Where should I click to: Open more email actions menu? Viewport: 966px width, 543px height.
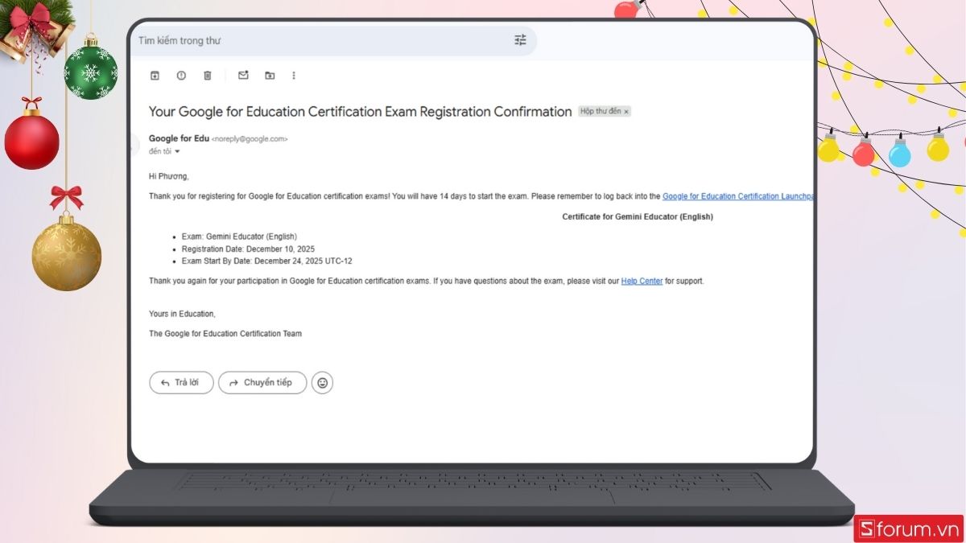click(x=294, y=75)
